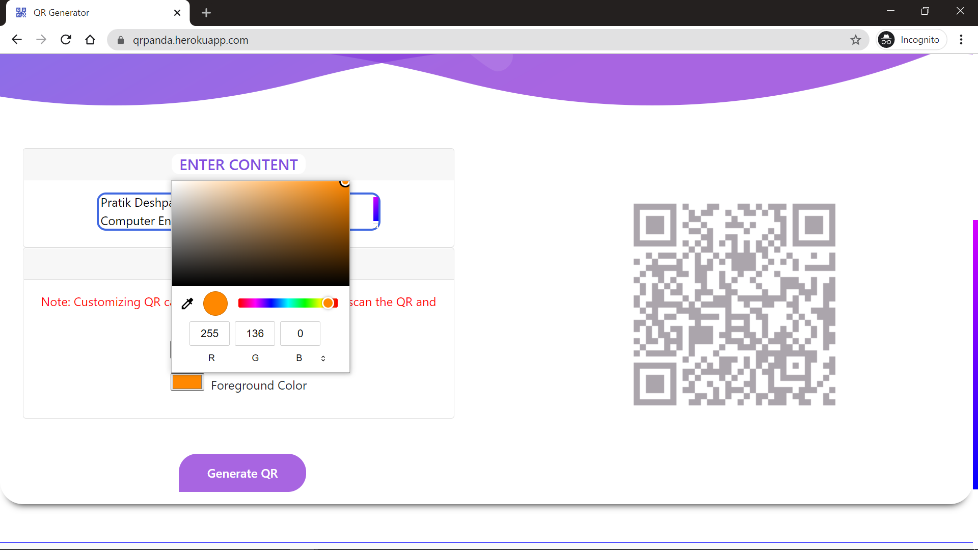The image size is (978, 550).
Task: Minimize the browser window
Action: [890, 11]
